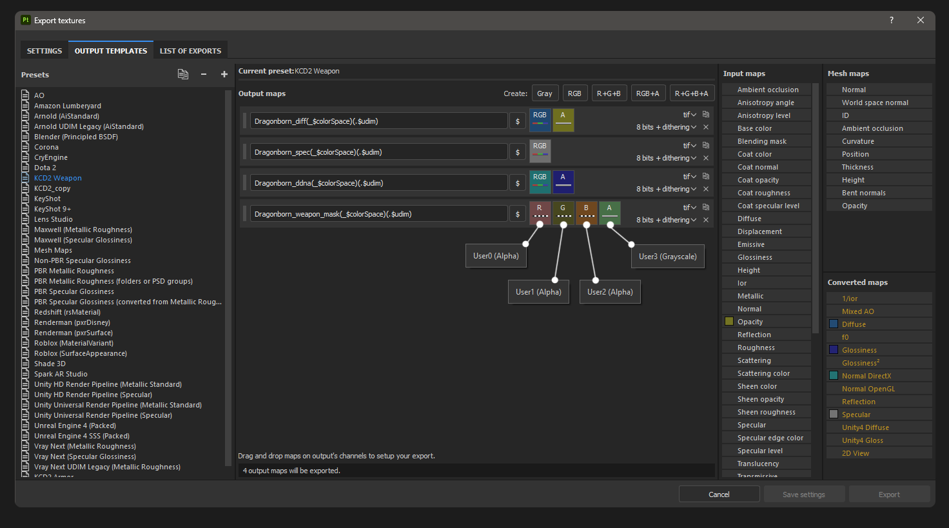Expand bit depth dropdown for Dragonborn_spec
The height and width of the screenshot is (528, 949).
point(667,158)
